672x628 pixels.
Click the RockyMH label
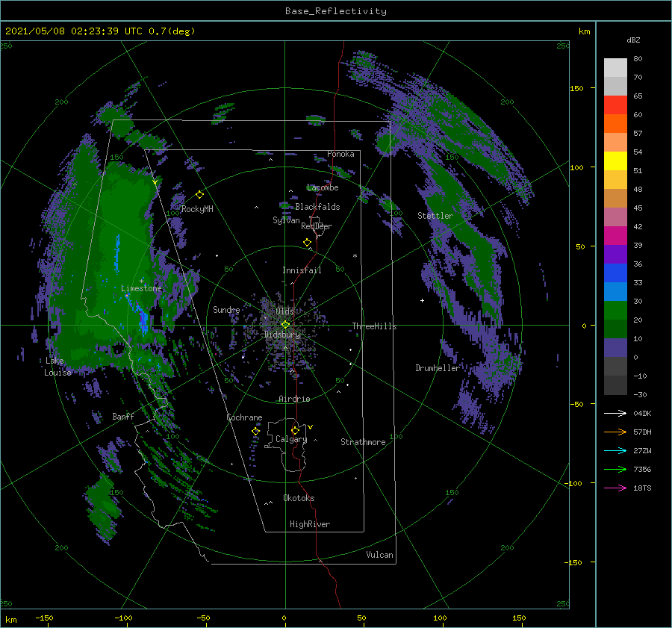(198, 209)
